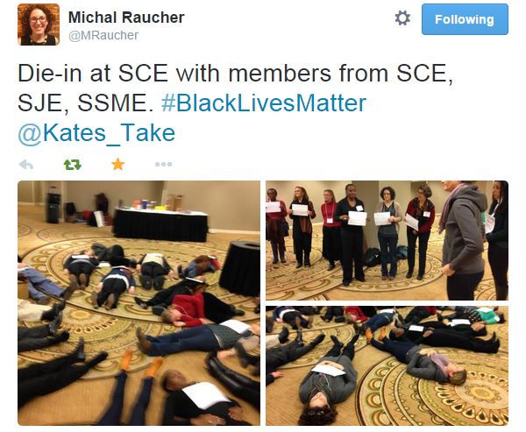Viewport: 526px width, 432px height.
Task: Open top-right photo of people standing with signs
Action: (x=387, y=240)
